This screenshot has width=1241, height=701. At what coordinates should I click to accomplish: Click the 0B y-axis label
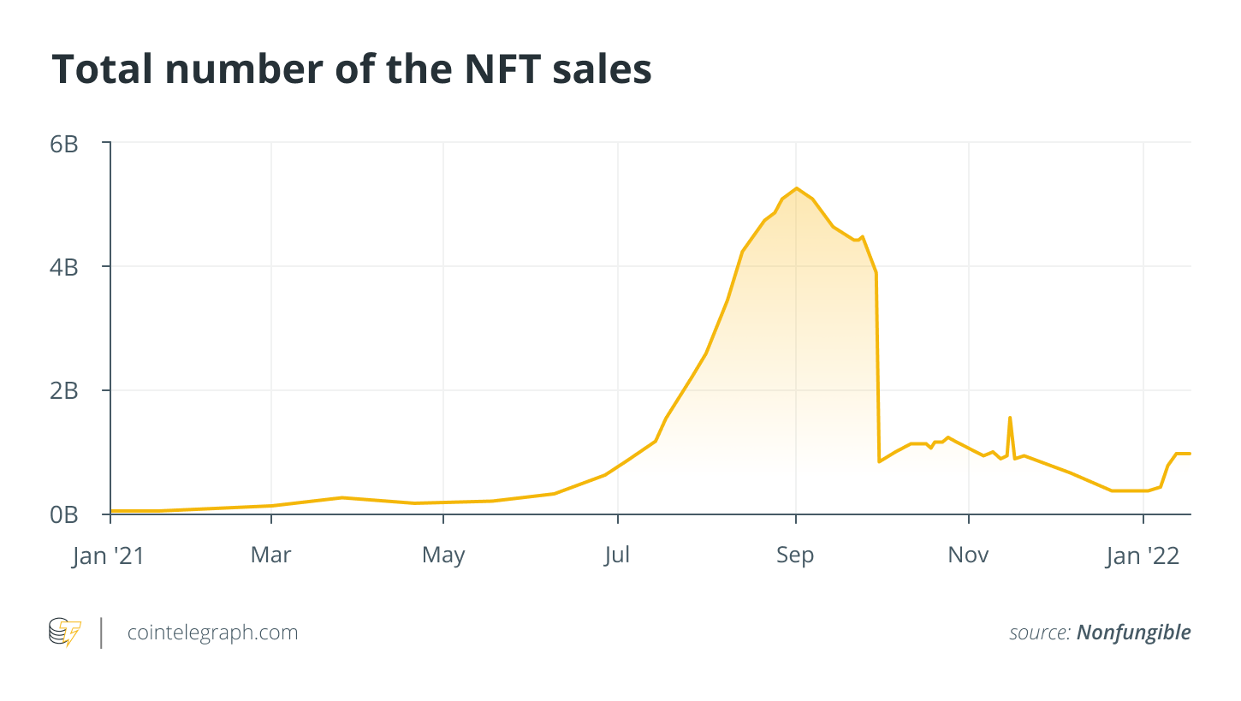[x=64, y=514]
